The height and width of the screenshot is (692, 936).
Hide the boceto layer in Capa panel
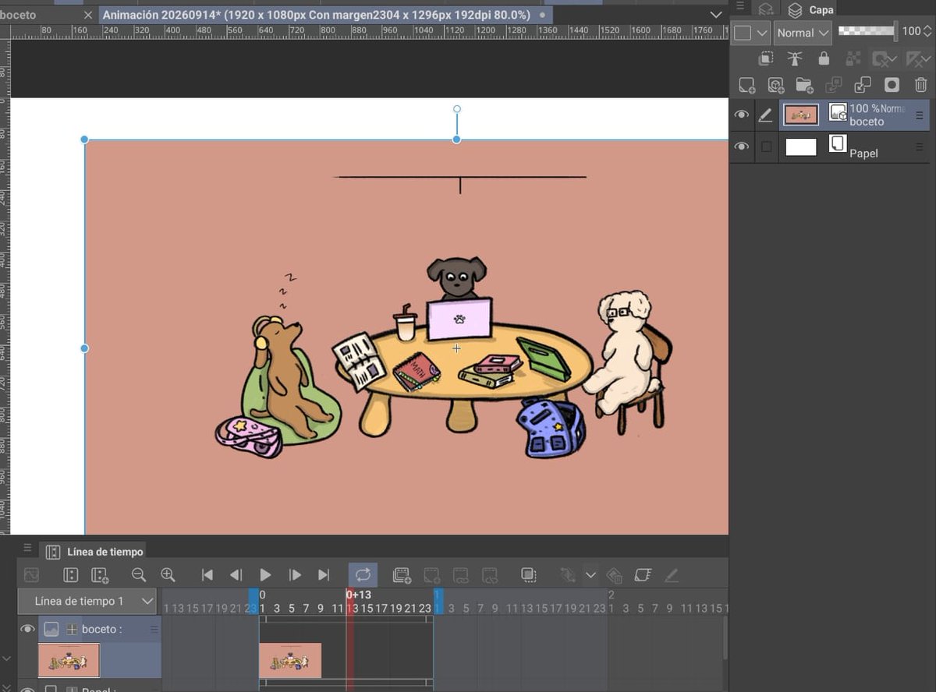[742, 115]
